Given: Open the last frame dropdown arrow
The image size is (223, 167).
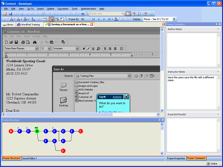Looking at the screenshot, I should (x=112, y=19).
